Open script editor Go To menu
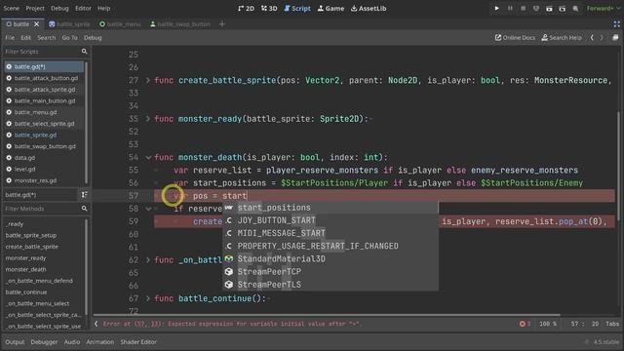Screen dimensions: 624x351 click(x=69, y=38)
